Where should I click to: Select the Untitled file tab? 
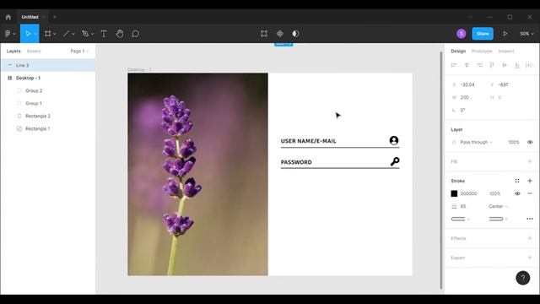tap(30, 17)
